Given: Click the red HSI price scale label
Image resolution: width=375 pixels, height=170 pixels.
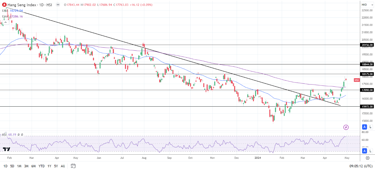Looking at the screenshot, I should point(357,80).
